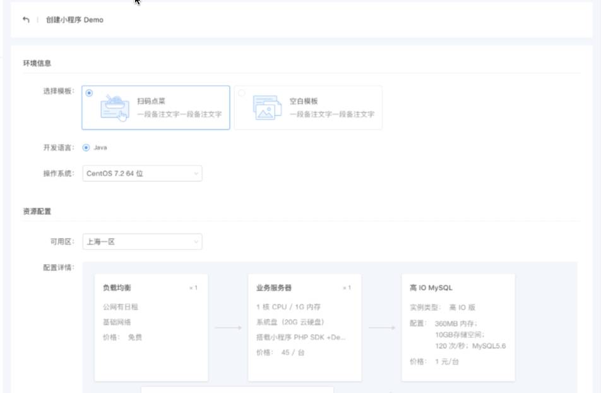Click the 可用区 field label
The width and height of the screenshot is (601, 393).
coord(62,242)
